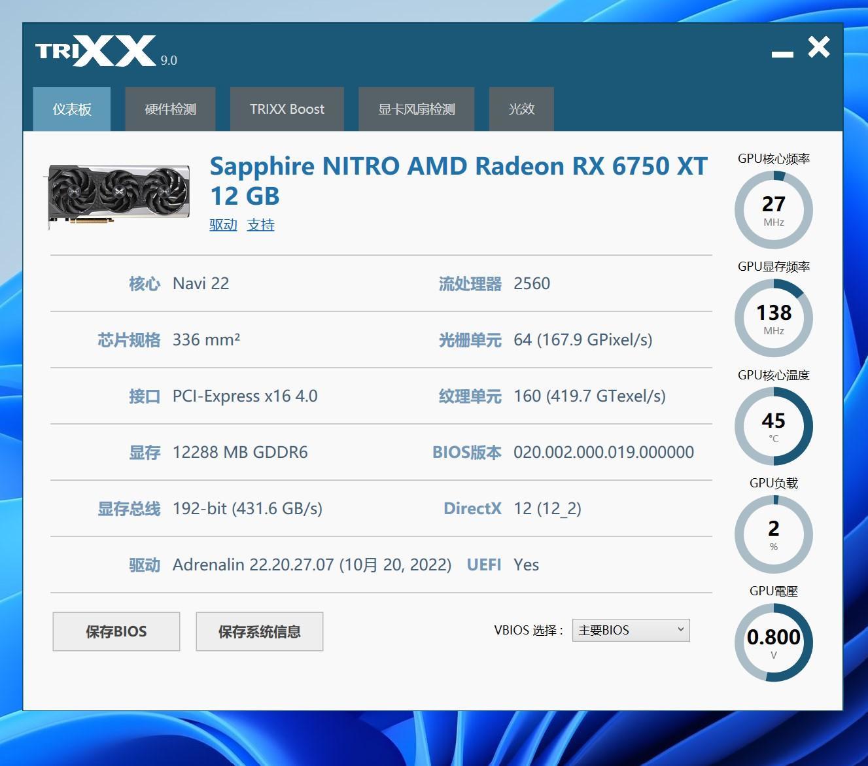The width and height of the screenshot is (868, 766).
Task: Open the 硬件检测 hardware monitor tab
Action: [170, 109]
